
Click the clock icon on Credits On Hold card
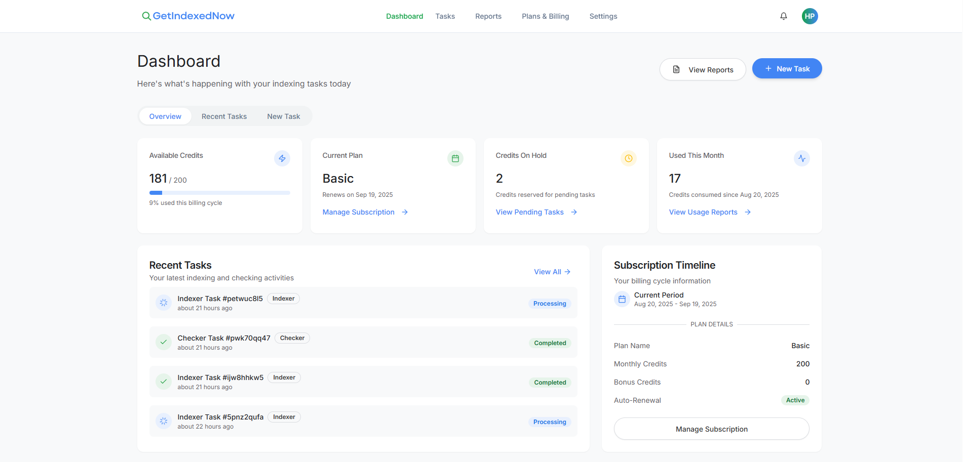pyautogui.click(x=628, y=158)
